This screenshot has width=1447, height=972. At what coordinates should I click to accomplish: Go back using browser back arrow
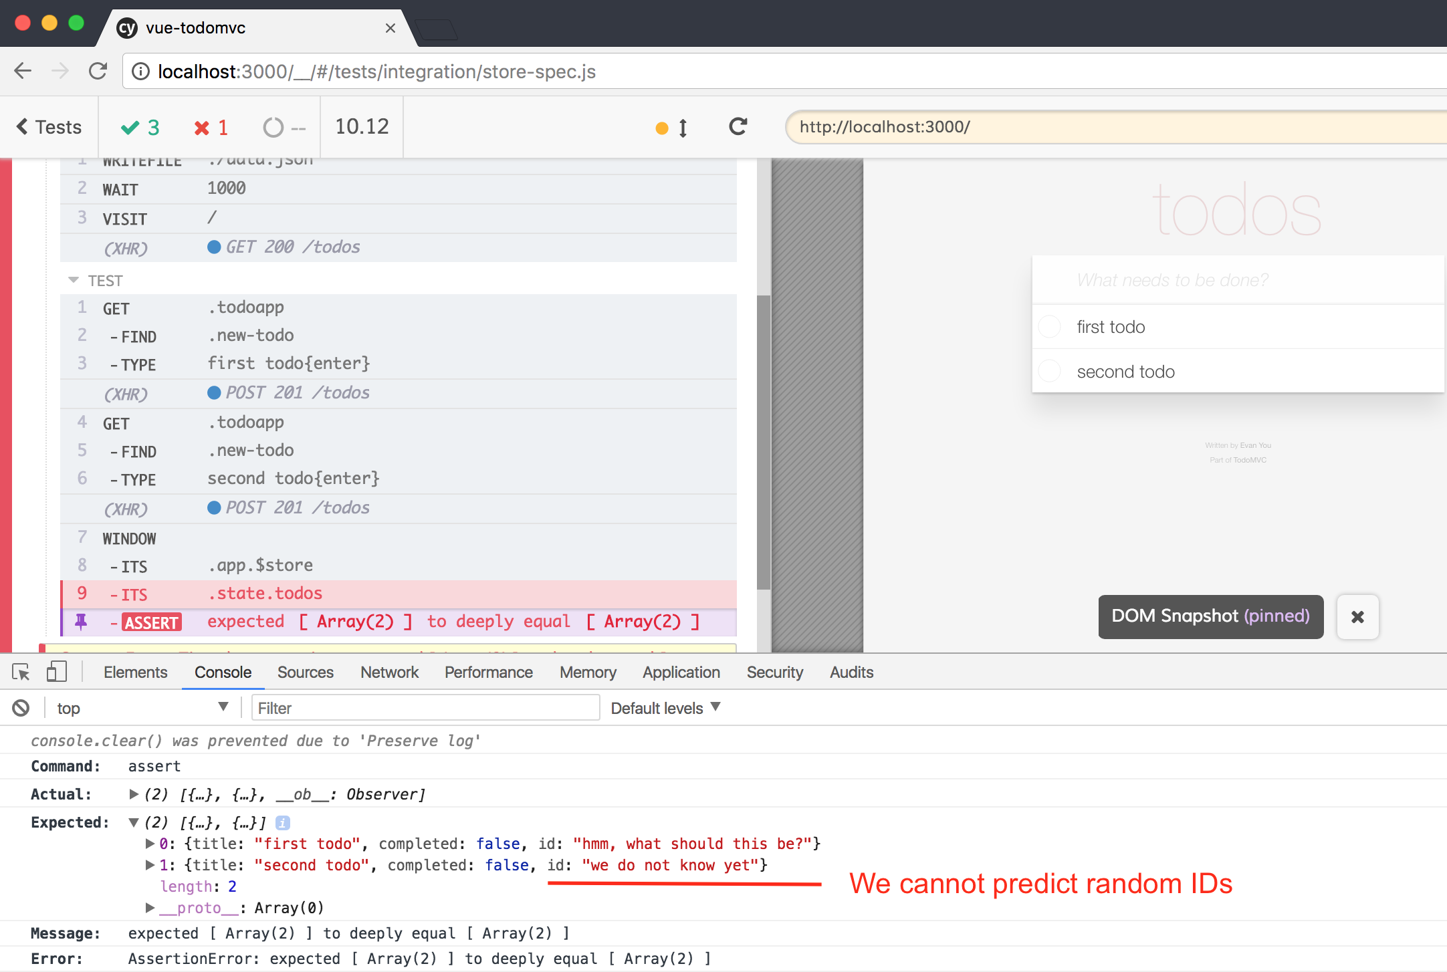click(23, 71)
